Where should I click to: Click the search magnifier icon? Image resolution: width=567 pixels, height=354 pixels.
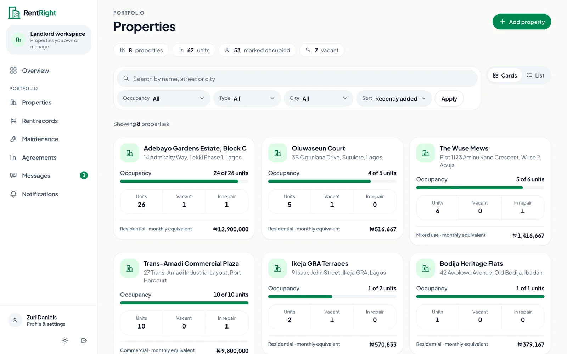click(126, 79)
